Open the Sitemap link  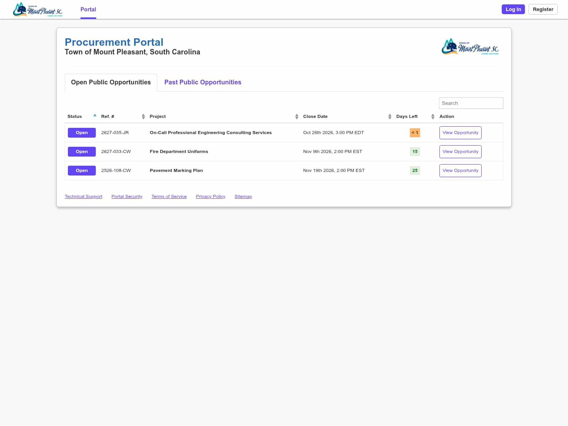(243, 196)
